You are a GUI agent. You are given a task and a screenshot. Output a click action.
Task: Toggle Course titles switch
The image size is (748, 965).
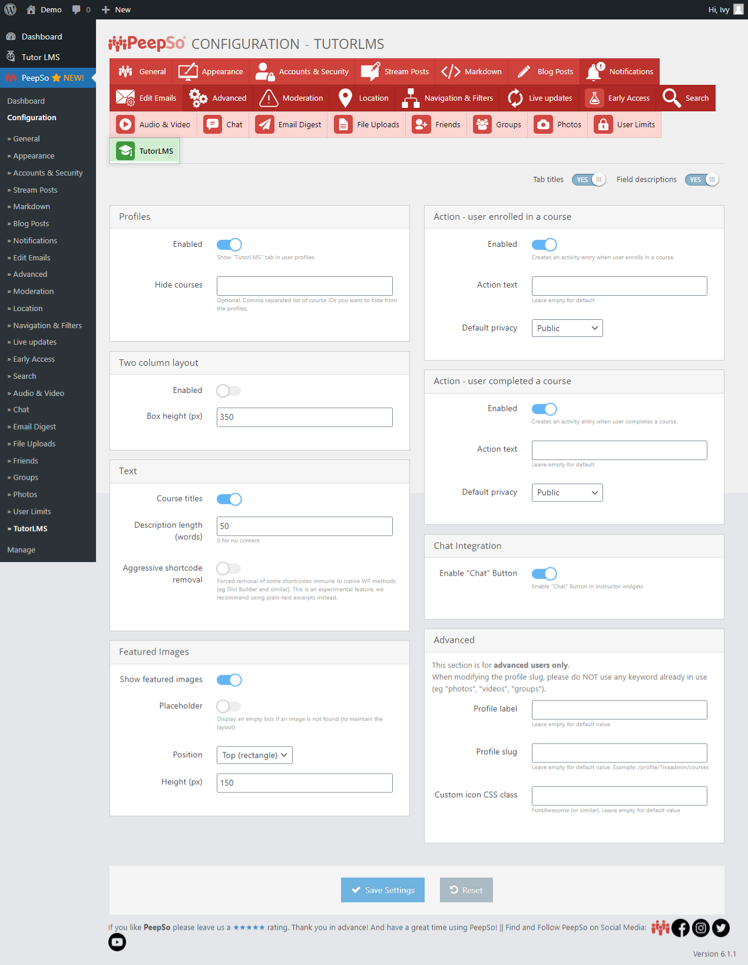(229, 499)
